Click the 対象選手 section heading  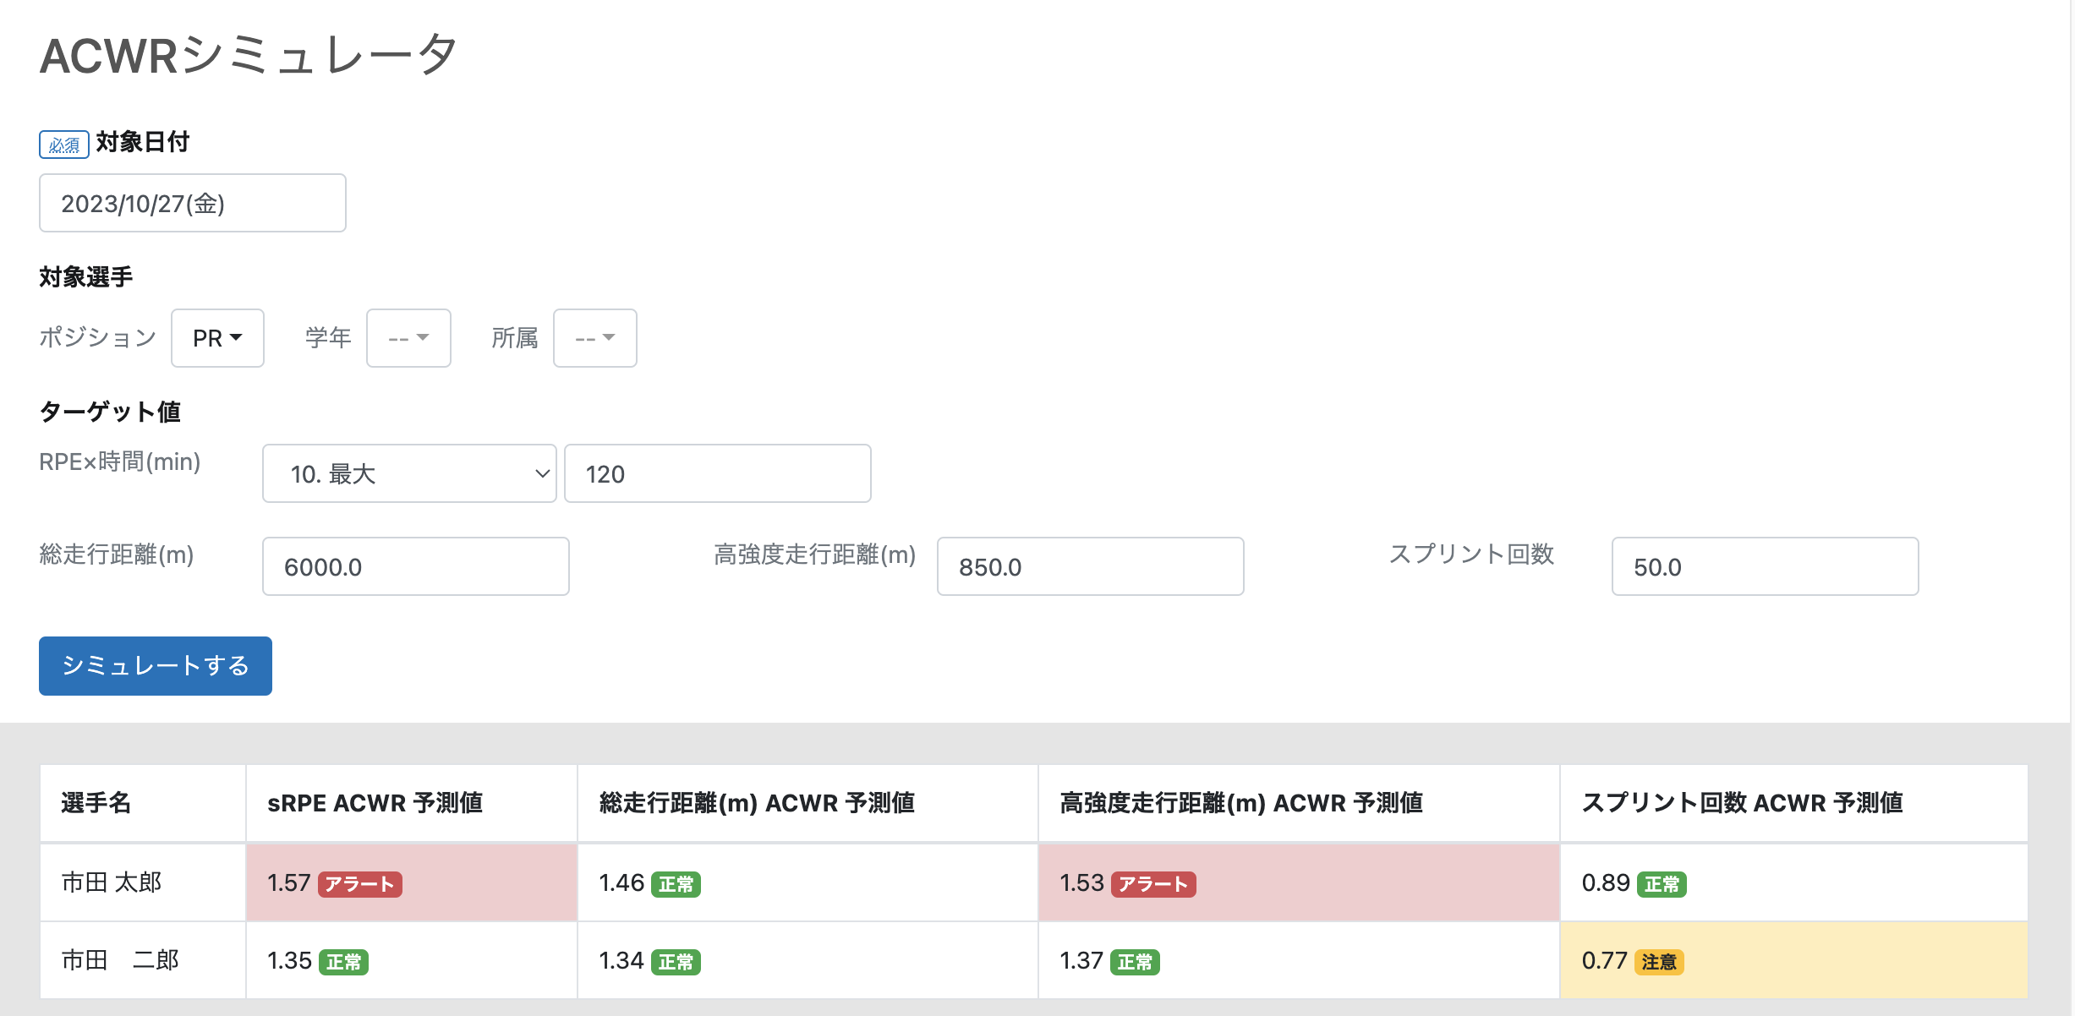click(x=86, y=276)
